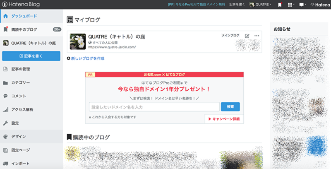
Task: Click the truck icon beside インポート
Action: coord(6,164)
